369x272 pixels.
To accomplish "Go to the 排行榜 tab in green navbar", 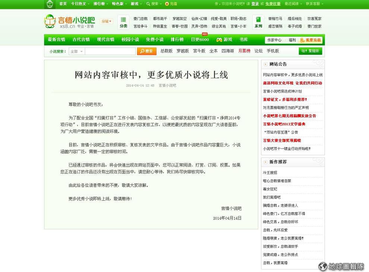I will coord(177,40).
